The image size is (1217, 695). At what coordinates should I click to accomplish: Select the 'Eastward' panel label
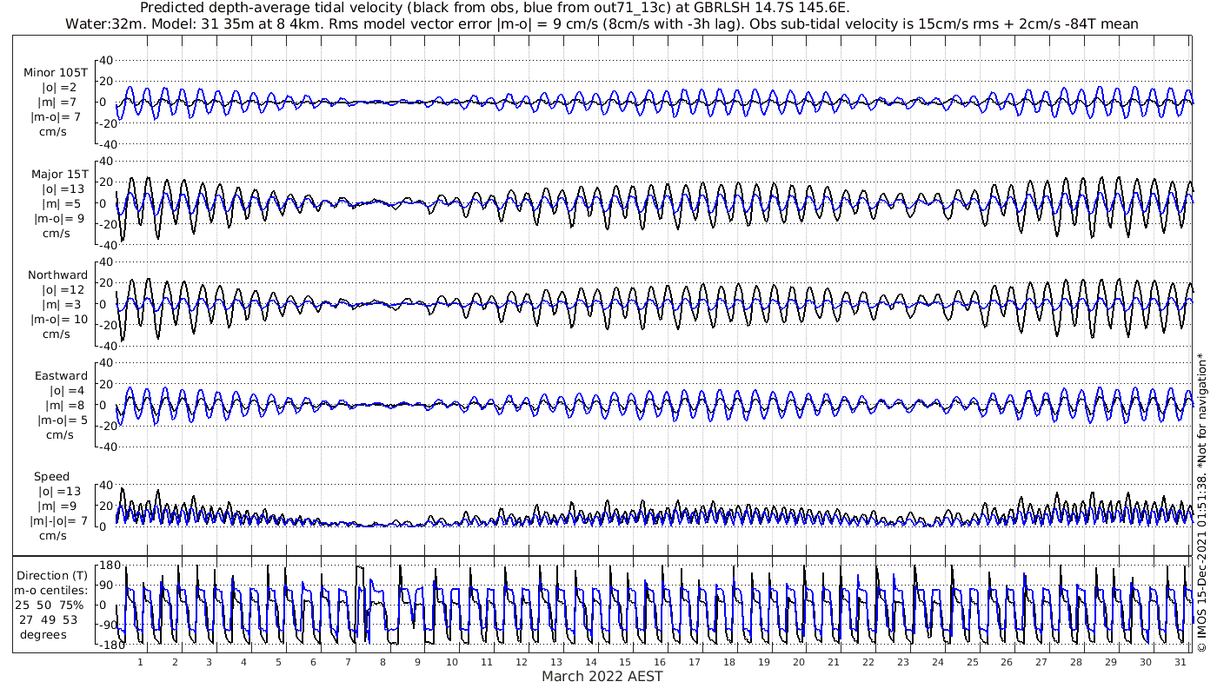pyautogui.click(x=61, y=375)
